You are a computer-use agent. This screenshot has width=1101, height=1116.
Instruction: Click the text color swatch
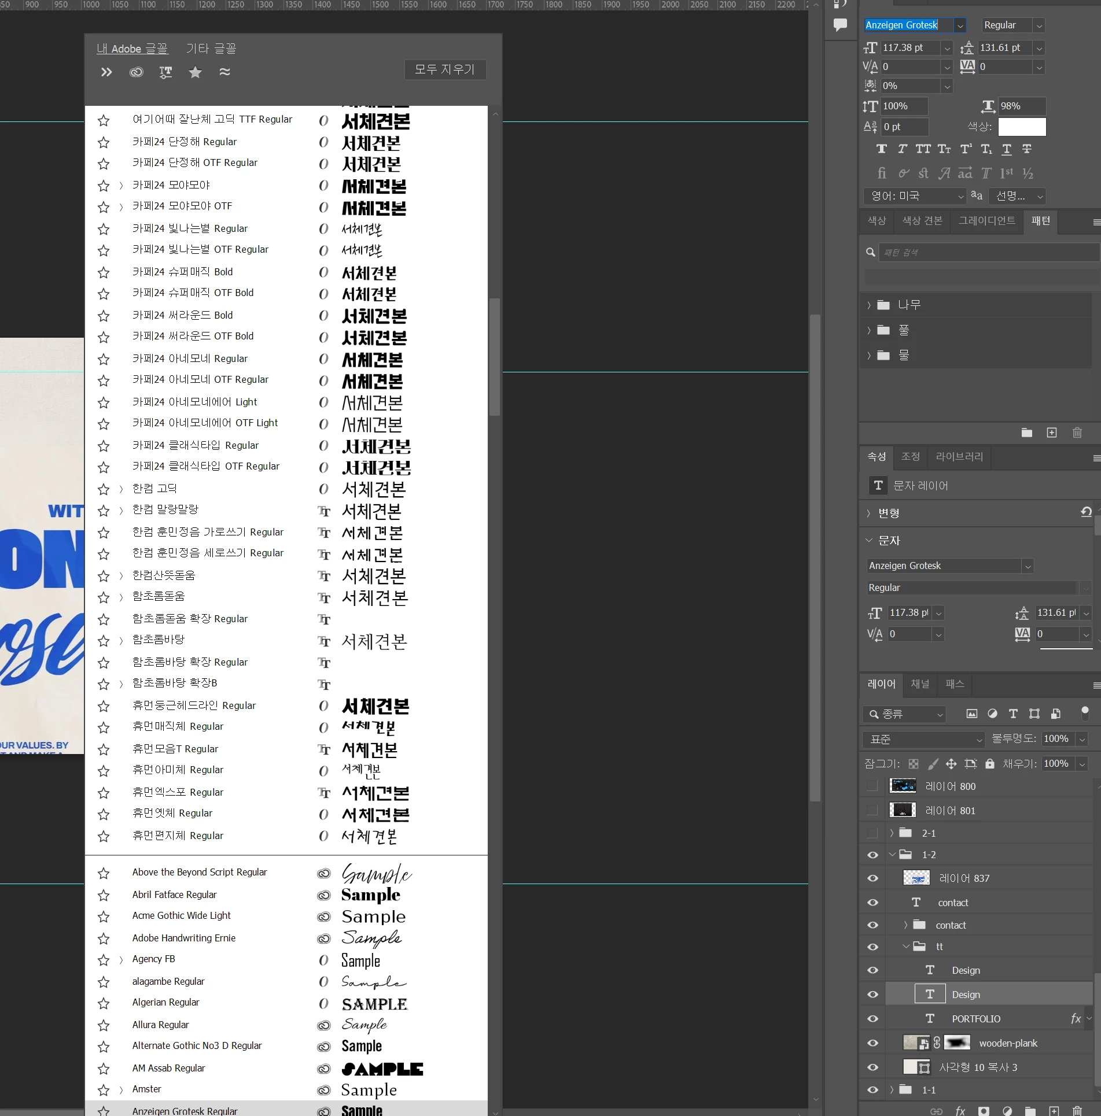1022,127
